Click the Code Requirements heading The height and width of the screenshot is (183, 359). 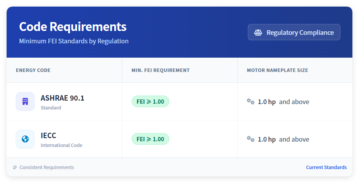click(73, 27)
